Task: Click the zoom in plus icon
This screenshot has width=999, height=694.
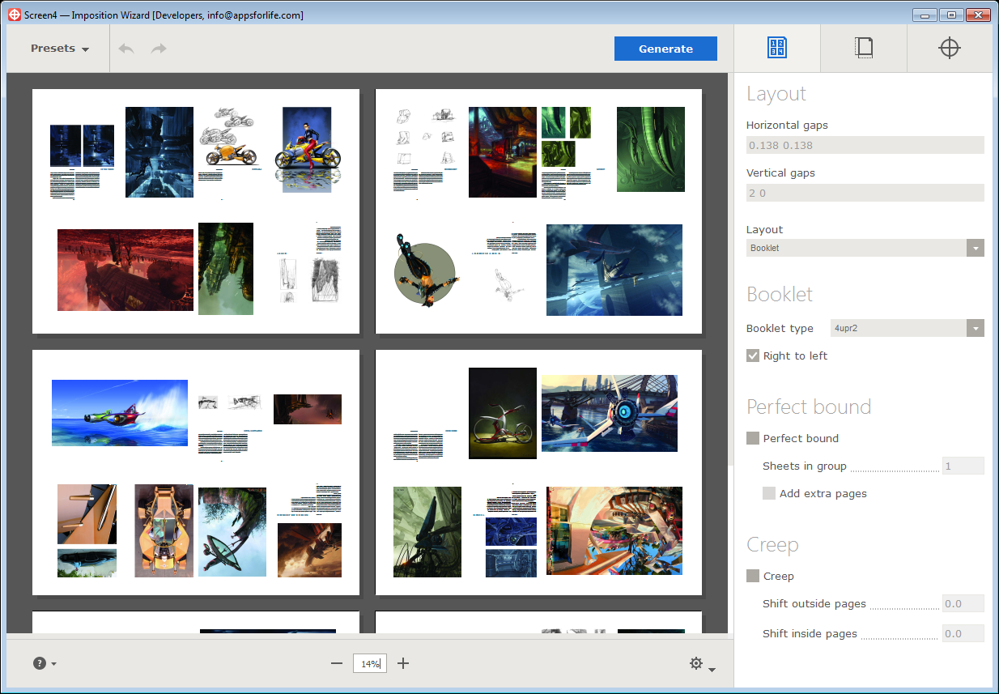Action: 403,664
